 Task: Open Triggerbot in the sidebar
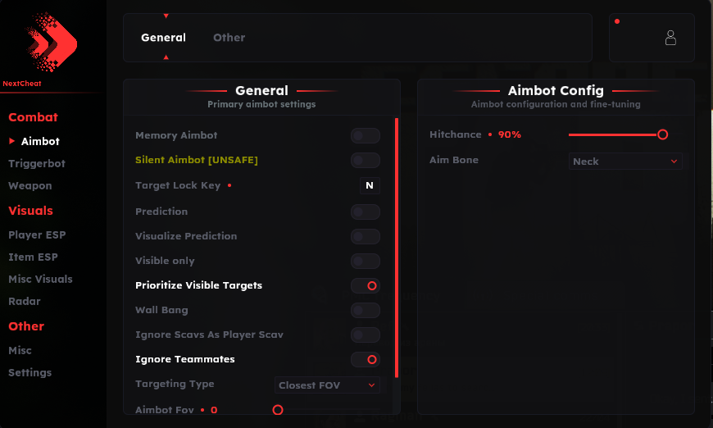click(37, 164)
